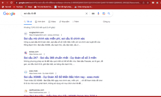
Task: Bookmark page with the star icon
Action: [148, 3]
